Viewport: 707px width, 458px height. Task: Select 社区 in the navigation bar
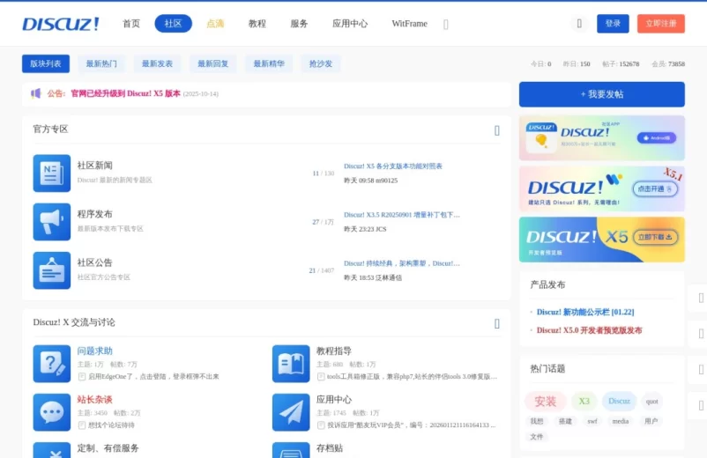(x=173, y=24)
